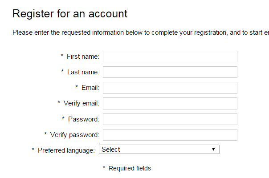269x178 pixels.
Task: Click the 'Register for an account' heading
Action: pyautogui.click(x=70, y=14)
